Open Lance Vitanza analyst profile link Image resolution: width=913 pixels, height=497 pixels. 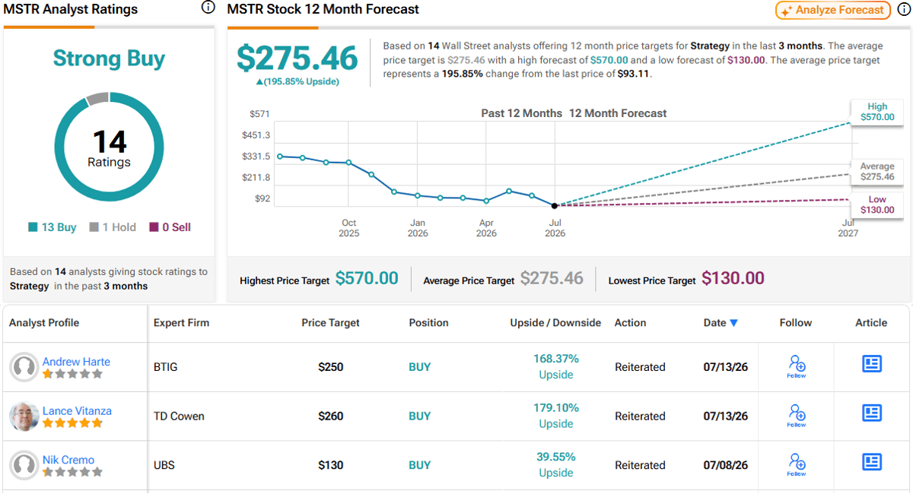pos(77,411)
